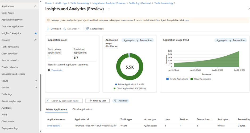Collapse the Monitor section in sidebar
Screen dimensions: 250x133
coord(36,87)
